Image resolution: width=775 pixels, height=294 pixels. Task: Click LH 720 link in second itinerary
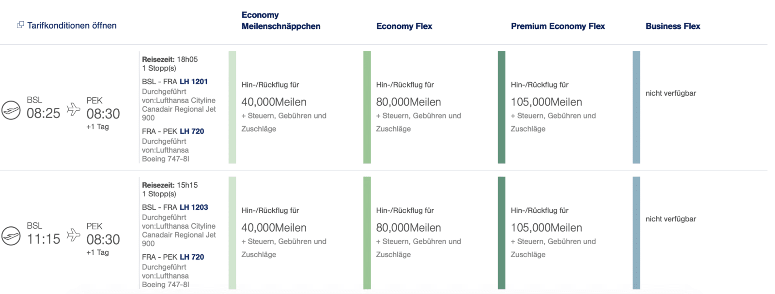point(191,257)
